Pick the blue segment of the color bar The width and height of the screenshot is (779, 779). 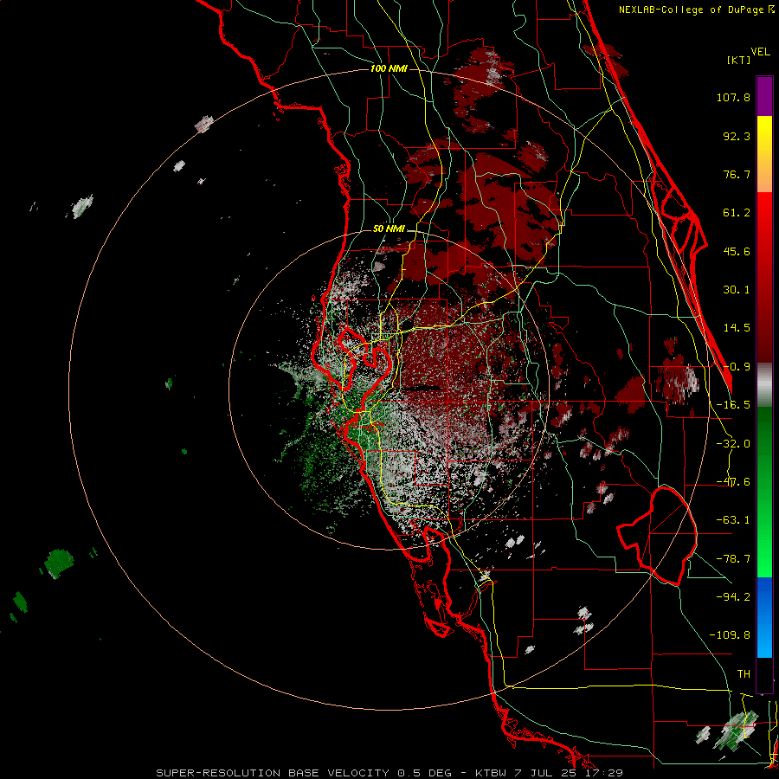[x=764, y=617]
